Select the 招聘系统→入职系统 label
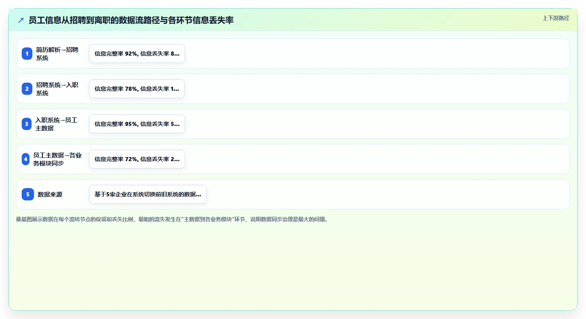Viewport: 586px width, 319px height. point(57,89)
